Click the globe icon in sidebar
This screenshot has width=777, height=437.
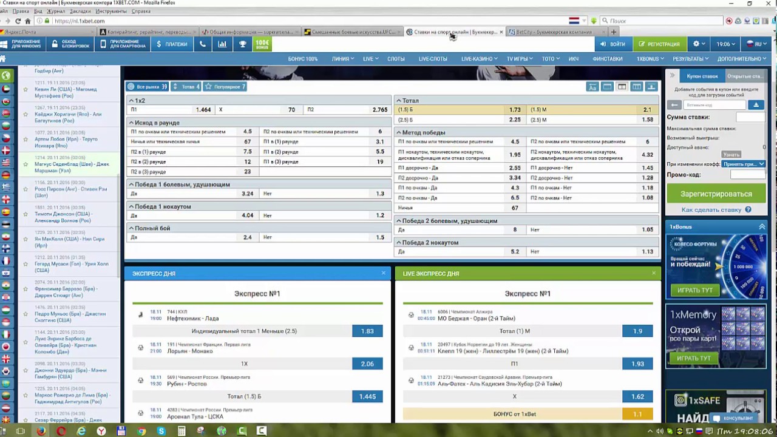[6, 76]
